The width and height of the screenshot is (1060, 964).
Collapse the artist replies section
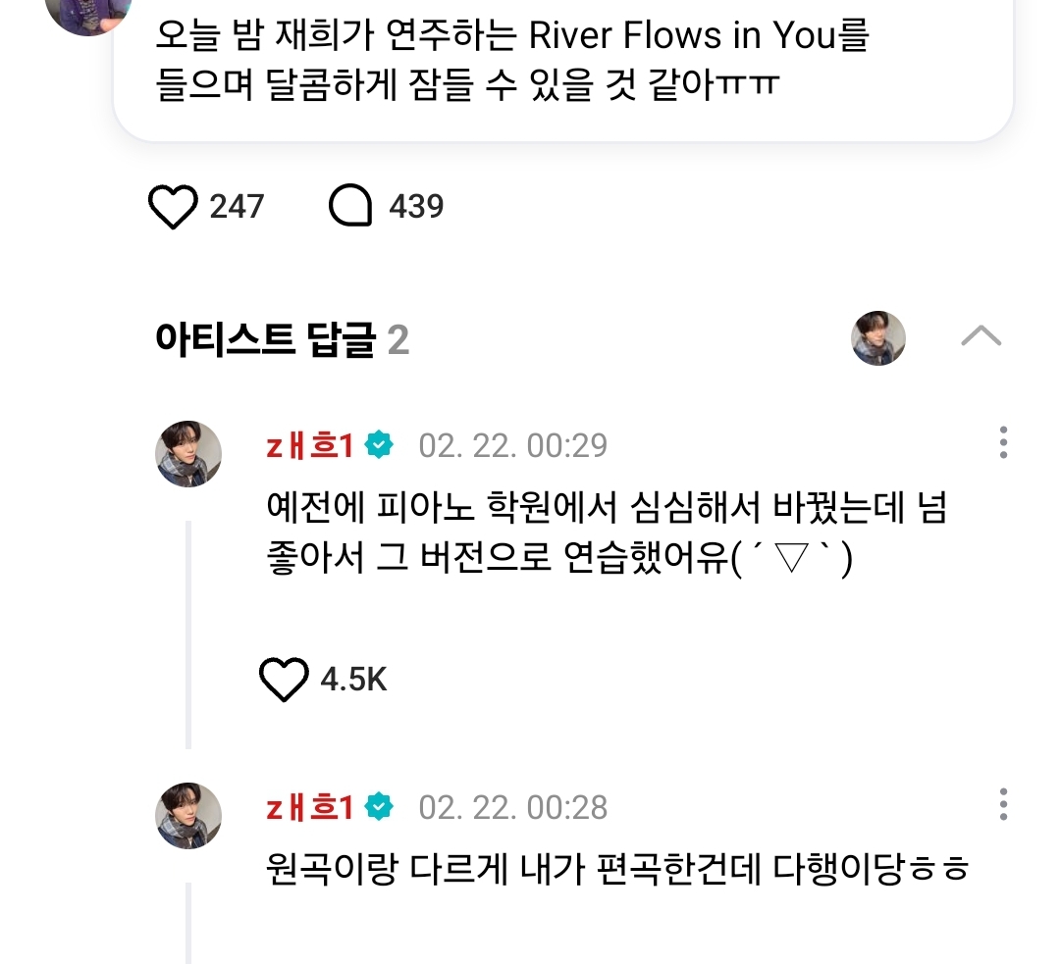click(980, 337)
